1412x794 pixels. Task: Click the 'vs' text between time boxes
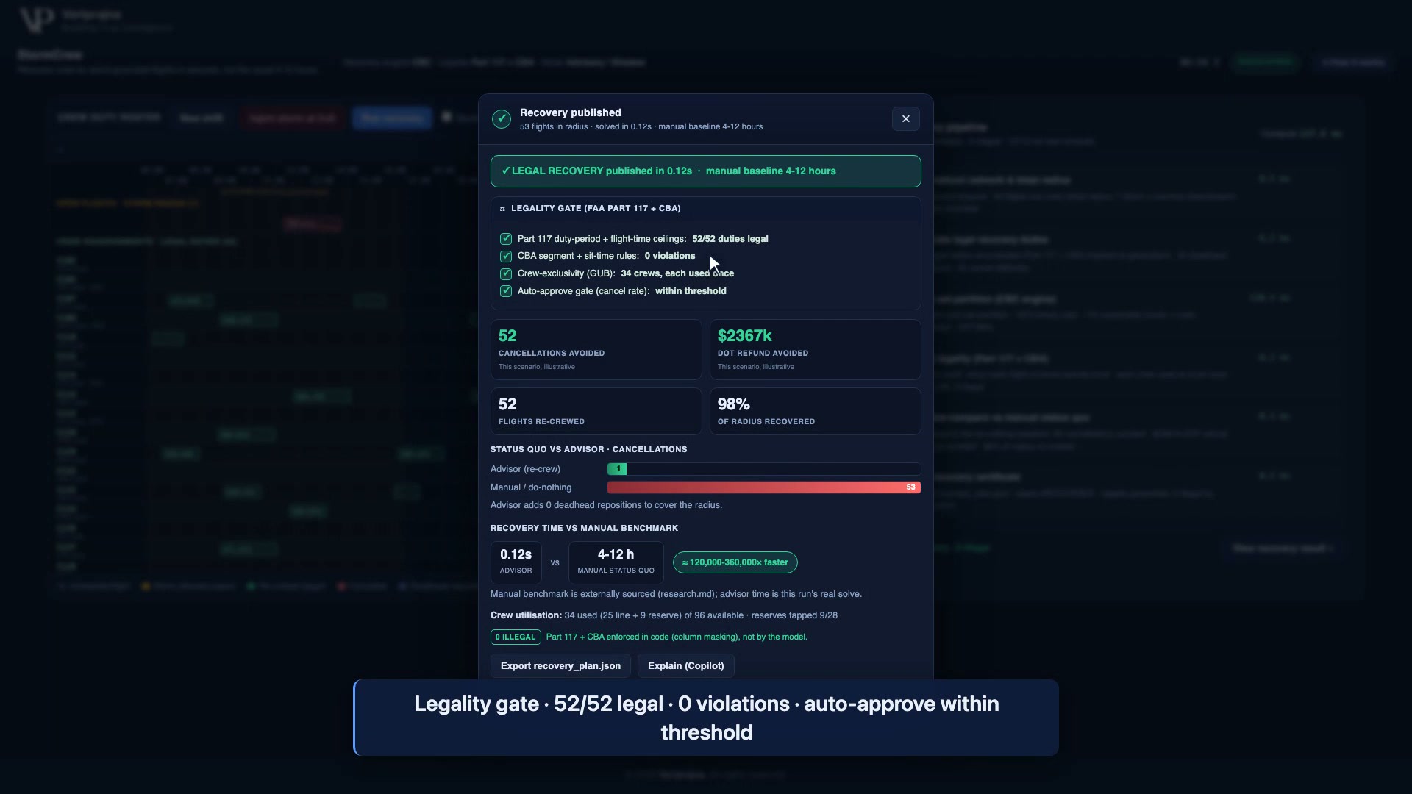[555, 563]
